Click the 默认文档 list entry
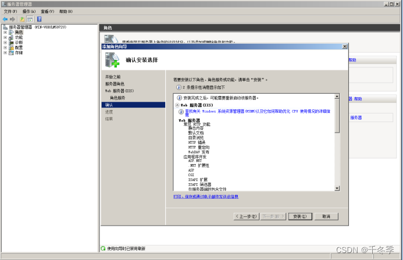 pos(196,133)
